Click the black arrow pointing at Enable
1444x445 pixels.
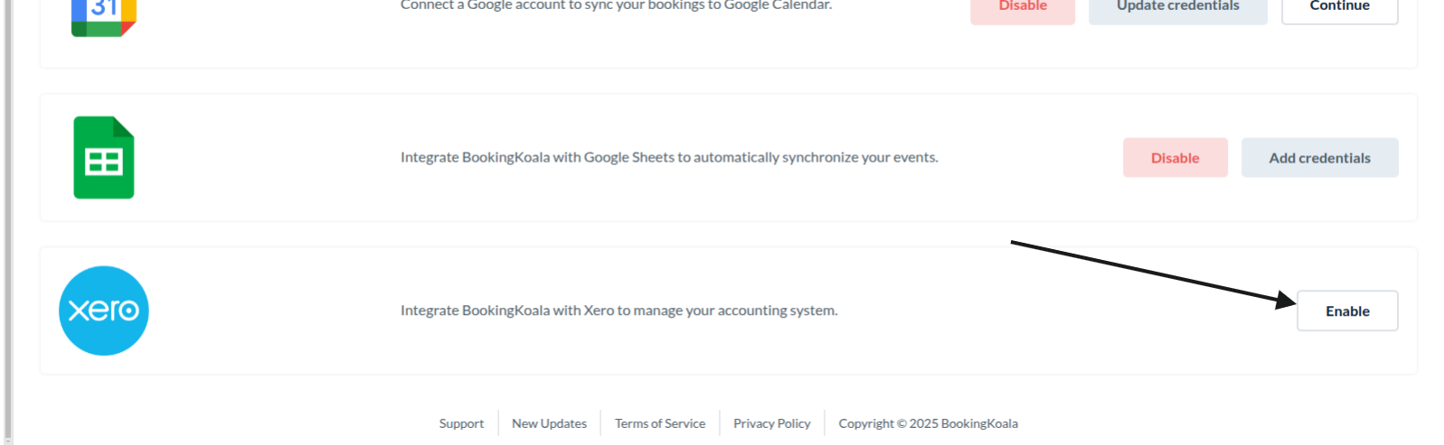[x=1148, y=271]
